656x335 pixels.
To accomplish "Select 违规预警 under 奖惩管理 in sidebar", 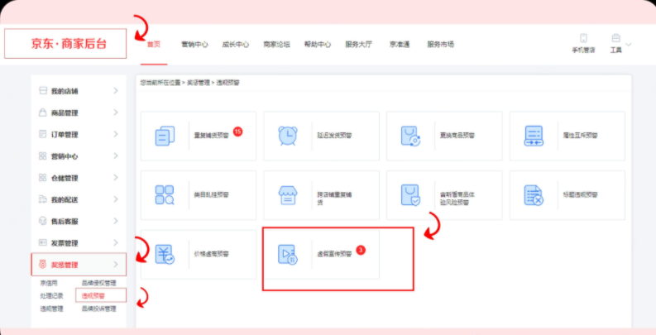I will click(x=92, y=294).
